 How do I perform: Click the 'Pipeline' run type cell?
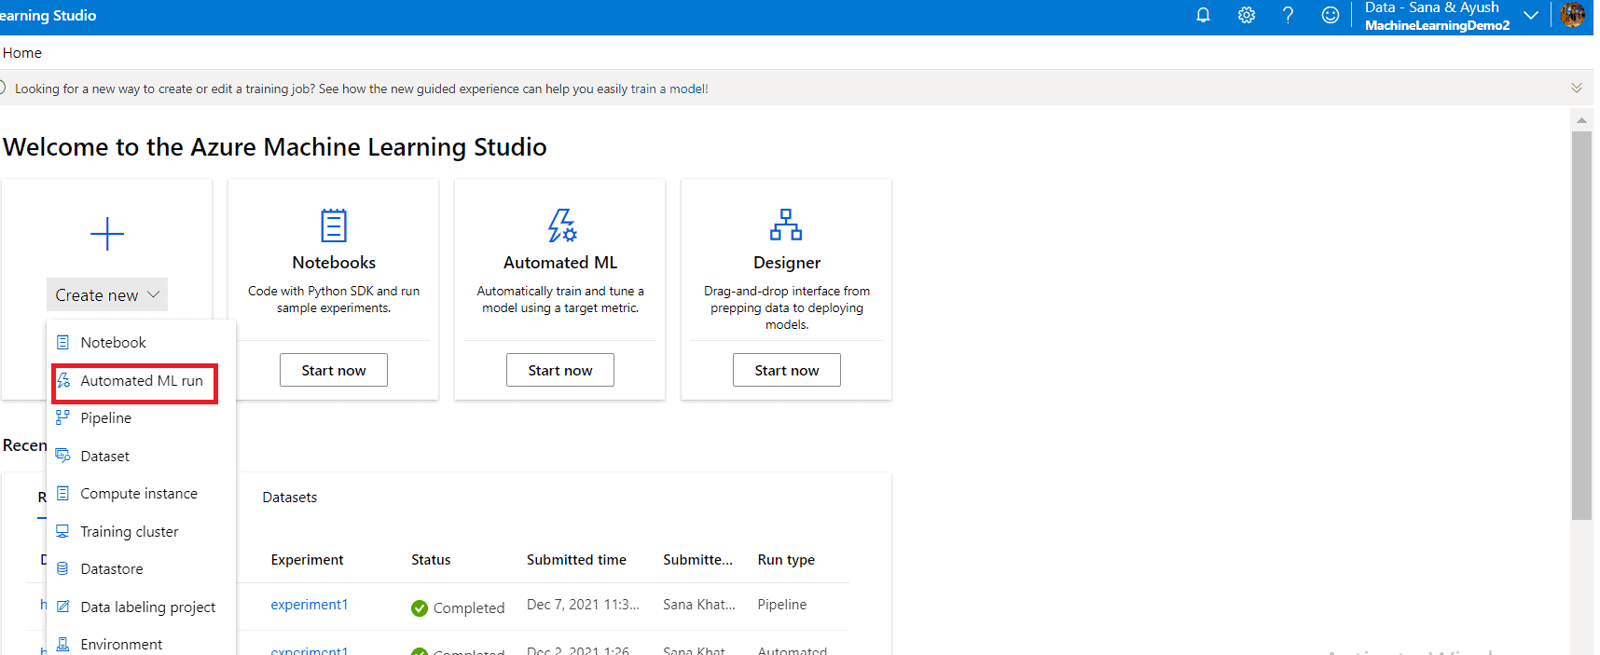(x=782, y=605)
